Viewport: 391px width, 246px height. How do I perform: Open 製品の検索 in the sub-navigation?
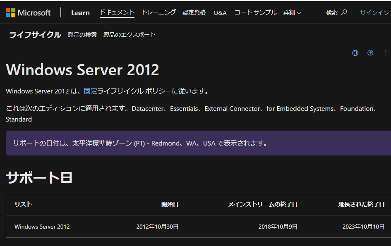[x=82, y=35]
